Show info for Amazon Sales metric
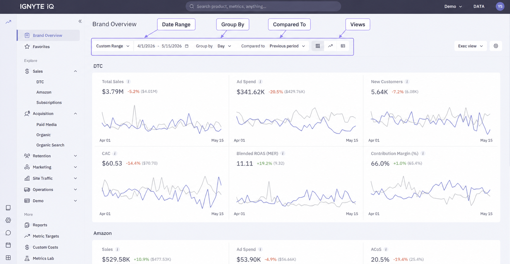510x264 pixels. pyautogui.click(x=117, y=249)
